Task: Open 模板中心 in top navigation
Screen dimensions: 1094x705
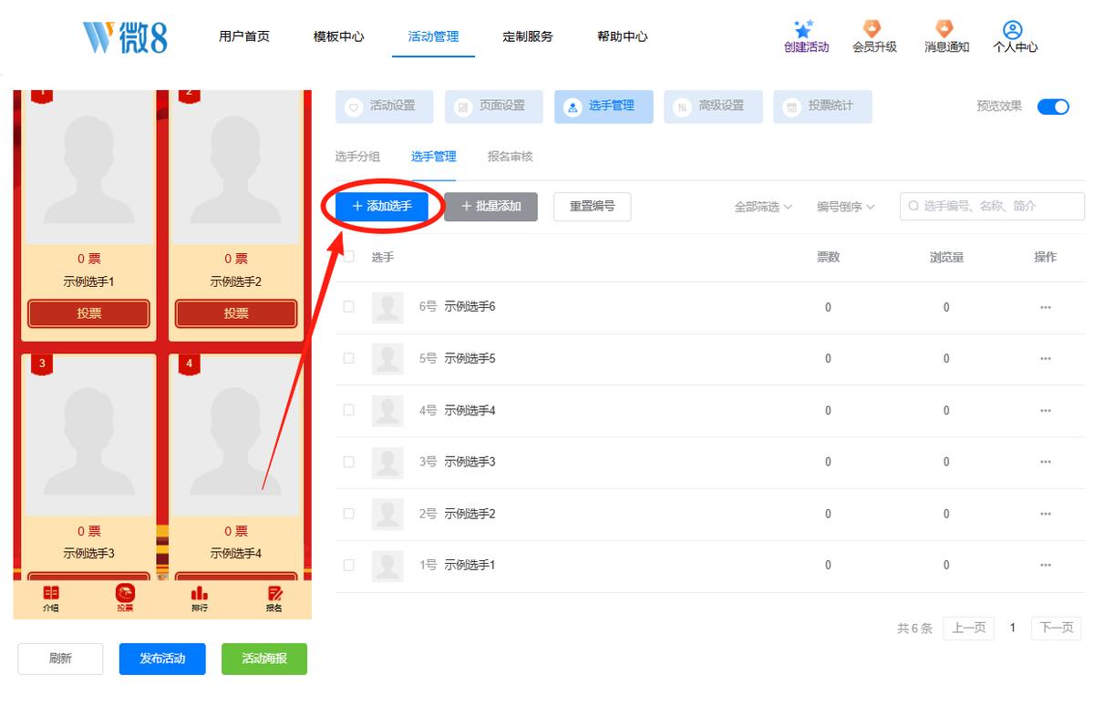Action: (338, 36)
